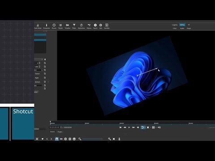The image size is (215, 161).
Task: Switch to the Logging layout
Action: 175,25
